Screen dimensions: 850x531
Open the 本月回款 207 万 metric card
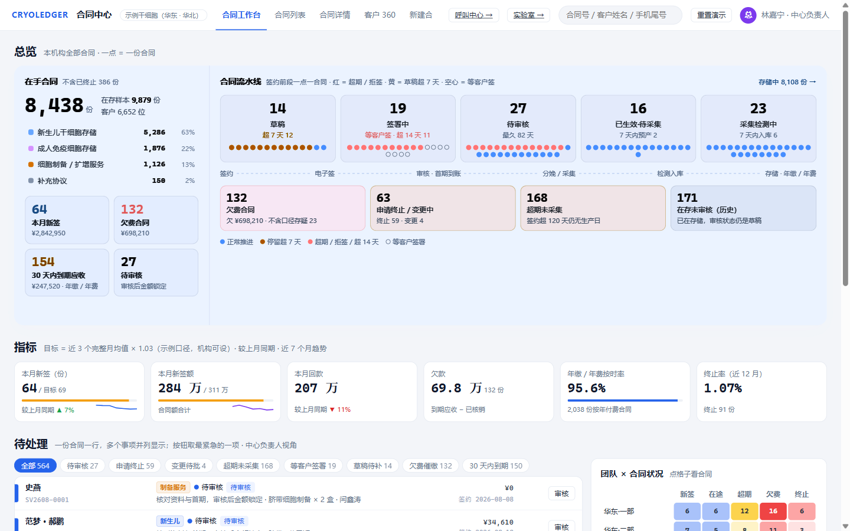point(352,392)
